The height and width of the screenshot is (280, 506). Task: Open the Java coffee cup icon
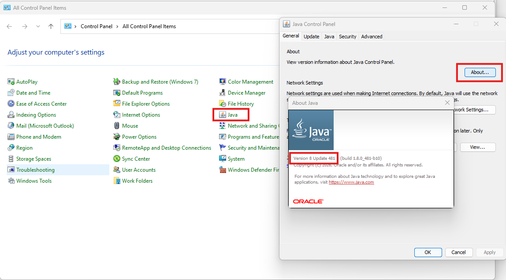coord(222,115)
